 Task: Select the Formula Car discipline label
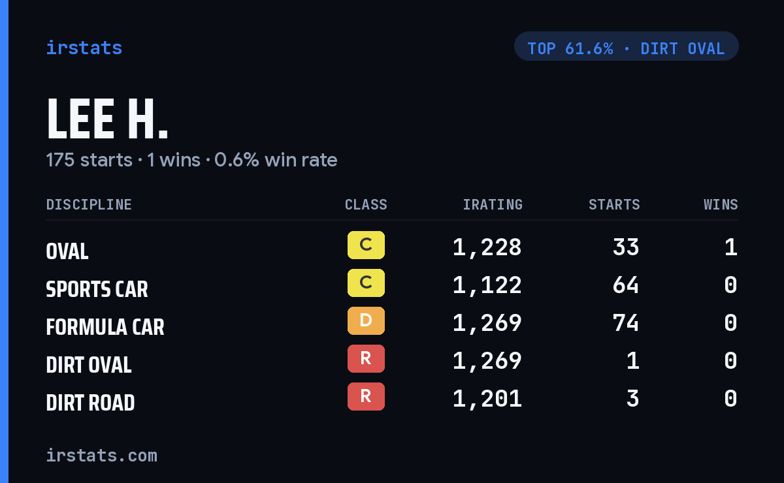click(105, 327)
